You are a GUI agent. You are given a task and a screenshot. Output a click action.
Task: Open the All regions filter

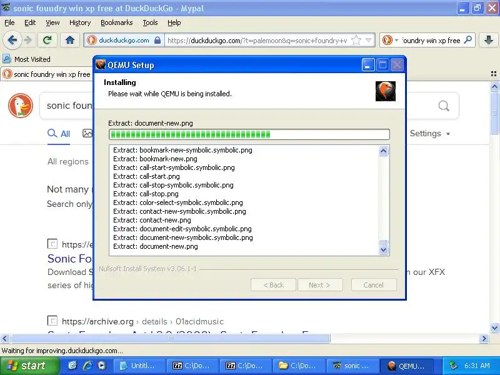click(68, 161)
